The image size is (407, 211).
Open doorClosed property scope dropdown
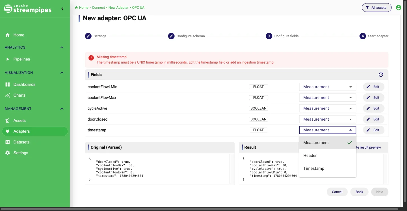click(x=328, y=119)
